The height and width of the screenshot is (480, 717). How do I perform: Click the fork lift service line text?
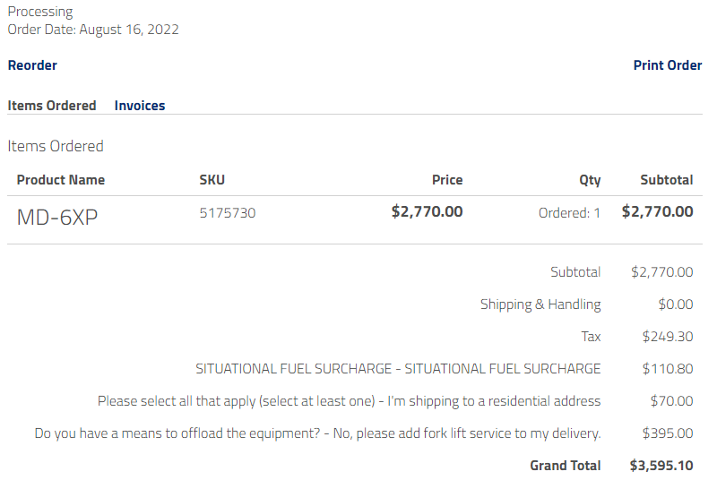317,433
